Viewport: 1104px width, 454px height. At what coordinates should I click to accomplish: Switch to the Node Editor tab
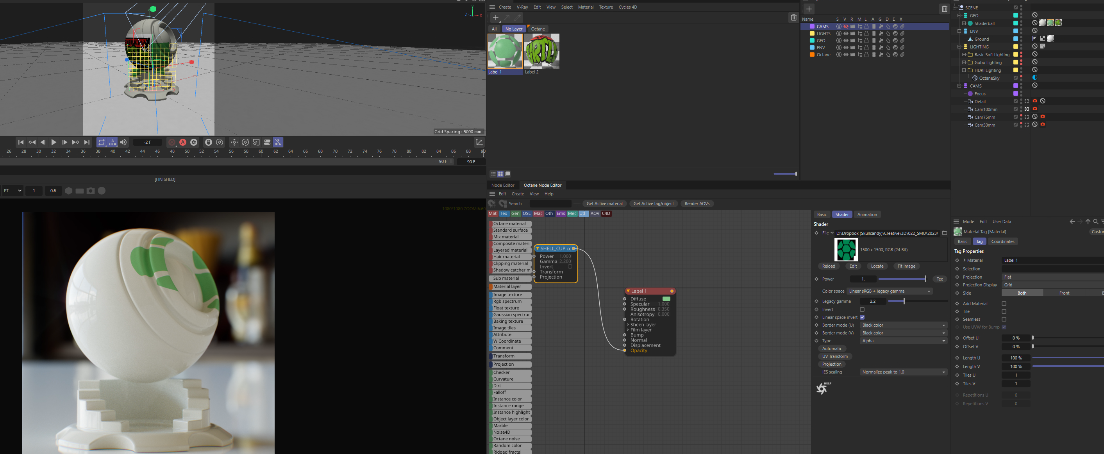[x=502, y=185]
